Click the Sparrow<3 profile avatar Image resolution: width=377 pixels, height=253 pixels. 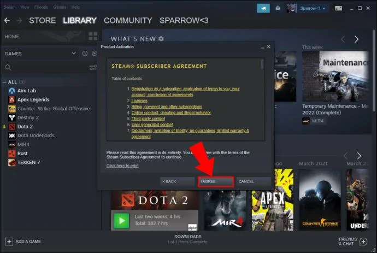pos(291,8)
